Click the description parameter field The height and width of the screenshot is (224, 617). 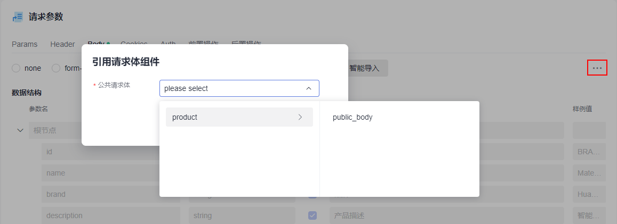pyautogui.click(x=111, y=215)
